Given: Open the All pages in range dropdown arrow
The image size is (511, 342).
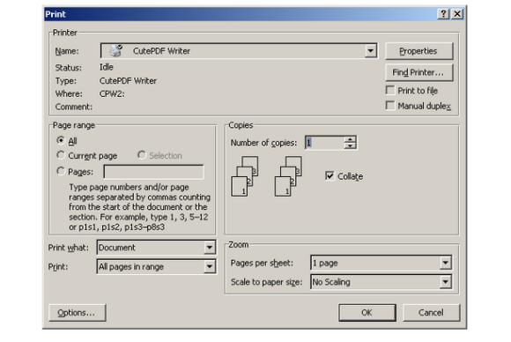Looking at the screenshot, I should click(209, 267).
